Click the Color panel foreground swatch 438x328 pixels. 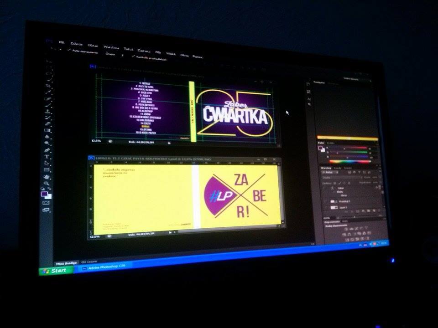321,149
